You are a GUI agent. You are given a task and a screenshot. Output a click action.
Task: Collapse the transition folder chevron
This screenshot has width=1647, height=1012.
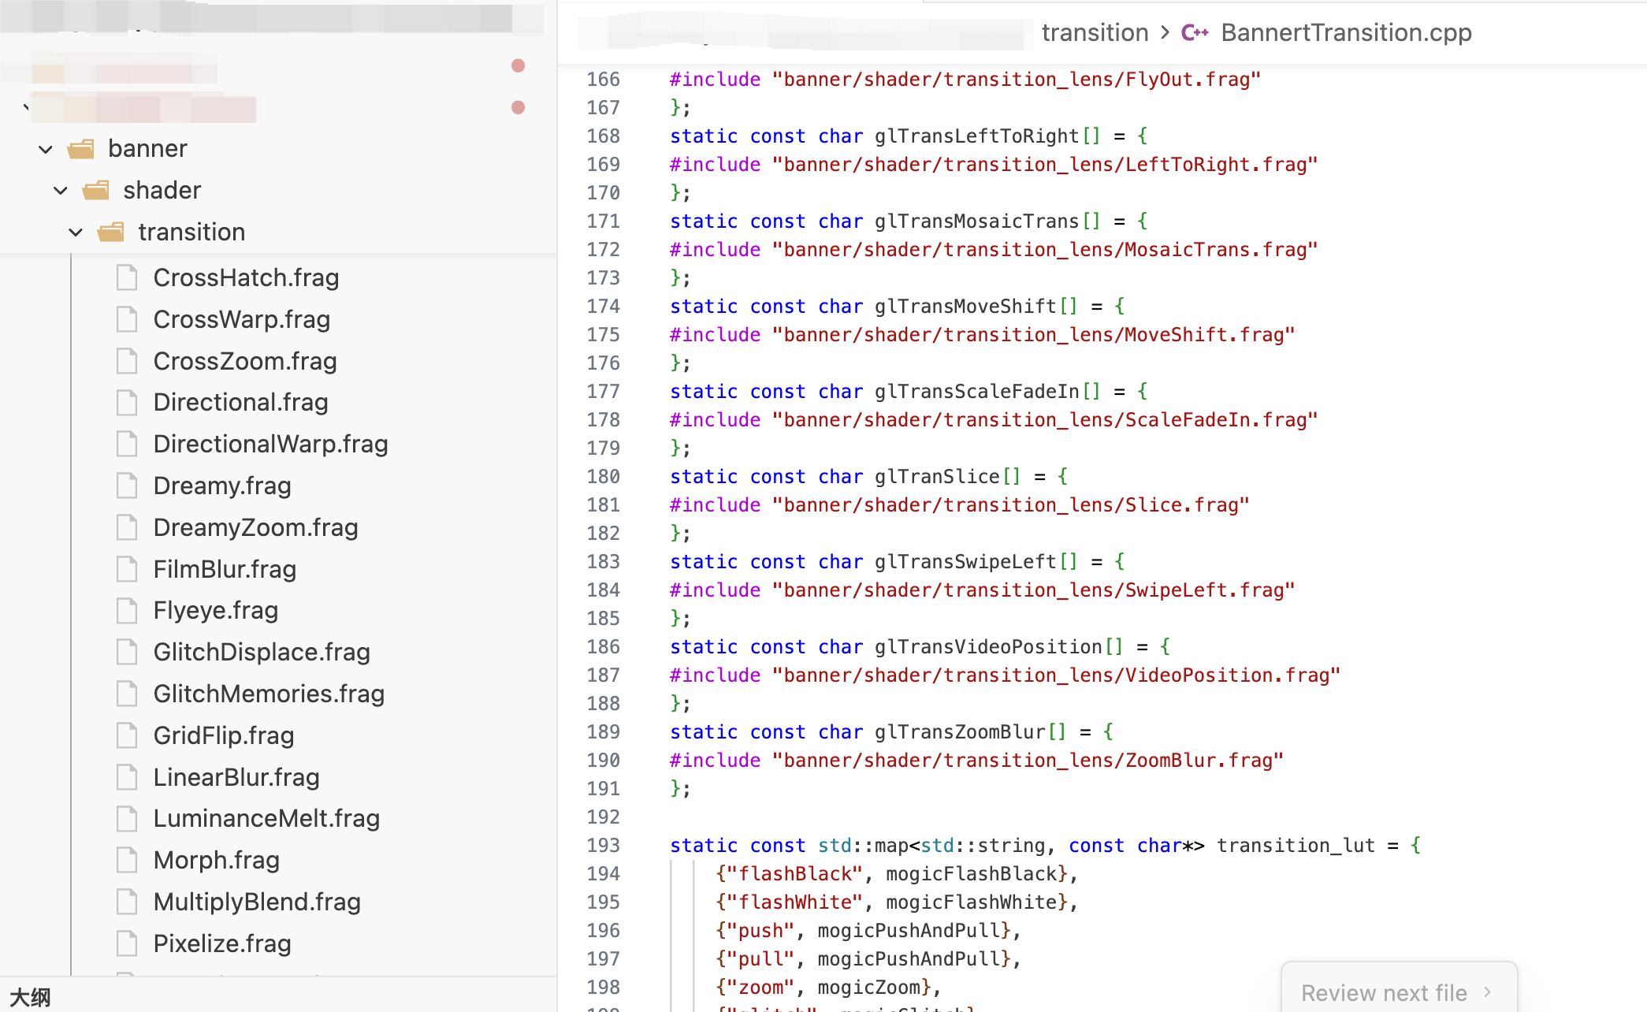(x=76, y=232)
